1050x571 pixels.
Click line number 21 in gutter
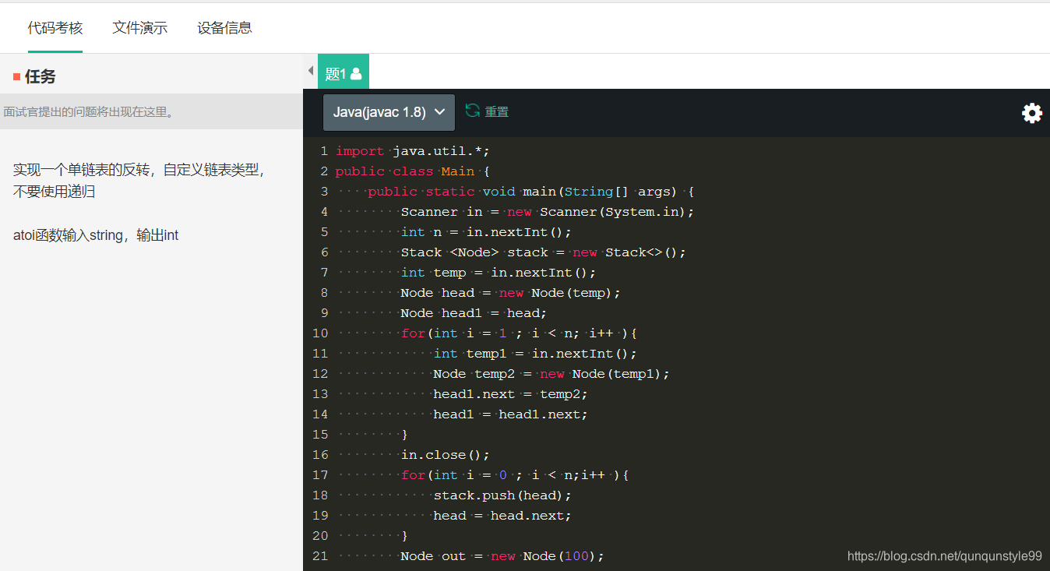[x=320, y=556]
